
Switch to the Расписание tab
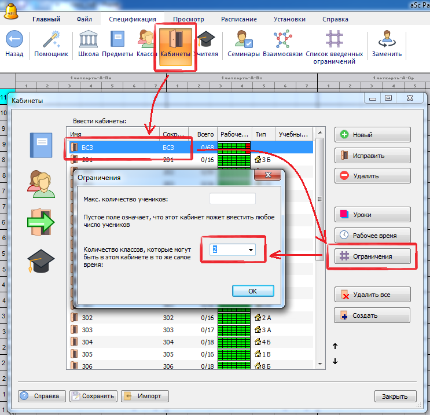tap(238, 19)
